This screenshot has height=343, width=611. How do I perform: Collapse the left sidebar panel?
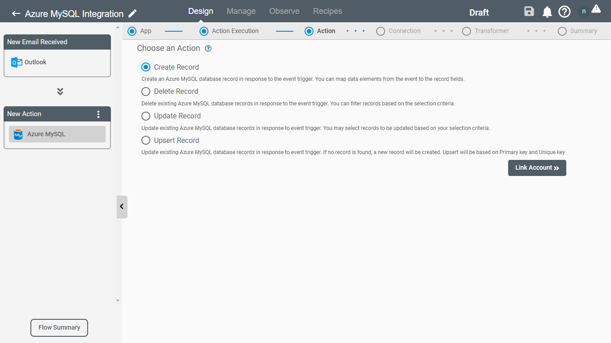(122, 207)
